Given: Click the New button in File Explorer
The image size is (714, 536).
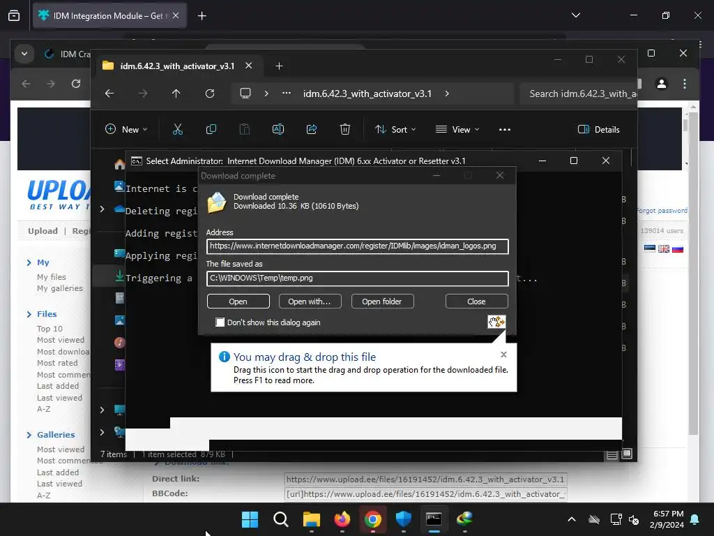Looking at the screenshot, I should point(127,129).
